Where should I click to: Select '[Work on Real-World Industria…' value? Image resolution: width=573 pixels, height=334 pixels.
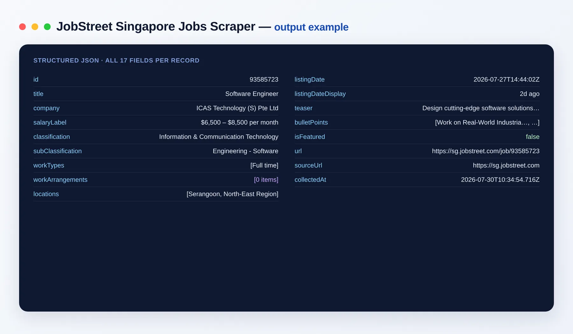(487, 122)
